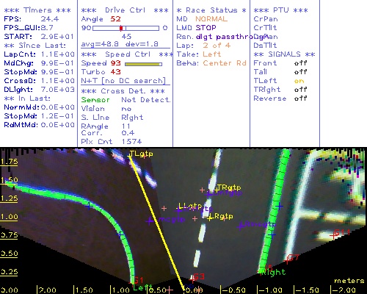The height and width of the screenshot is (294, 367).
Task: Click the underlined avg=48.8 dev=1.8 readout
Action: (120, 44)
